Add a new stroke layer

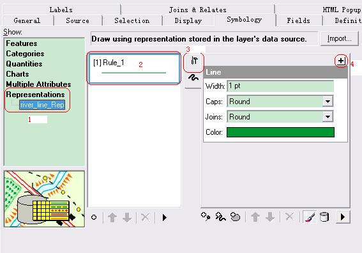[220, 217]
